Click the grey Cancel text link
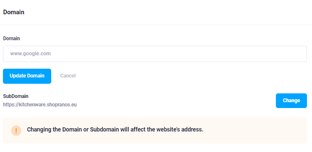This screenshot has width=312, height=152. click(x=68, y=76)
